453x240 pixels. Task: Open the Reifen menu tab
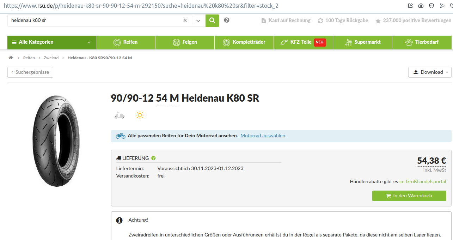[126, 42]
